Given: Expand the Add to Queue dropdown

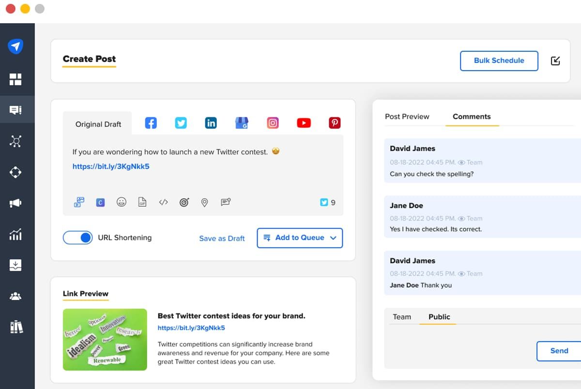Looking at the screenshot, I should [333, 238].
